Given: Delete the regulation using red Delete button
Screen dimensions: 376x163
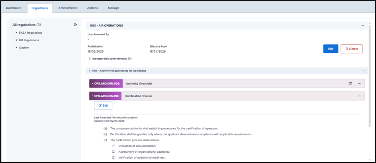Looking at the screenshot, I should coord(351,49).
